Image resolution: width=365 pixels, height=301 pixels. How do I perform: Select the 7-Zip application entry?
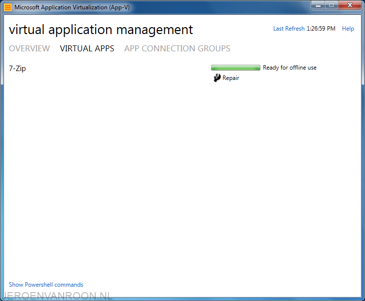[x=17, y=69]
